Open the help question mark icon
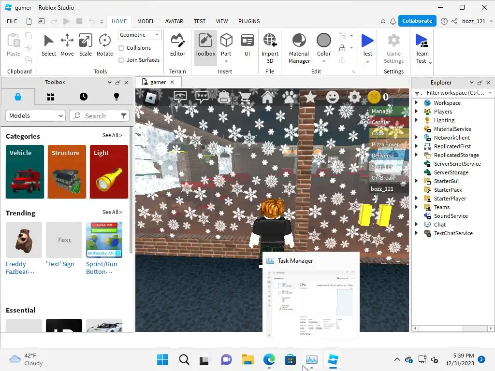 pyautogui.click(x=444, y=21)
